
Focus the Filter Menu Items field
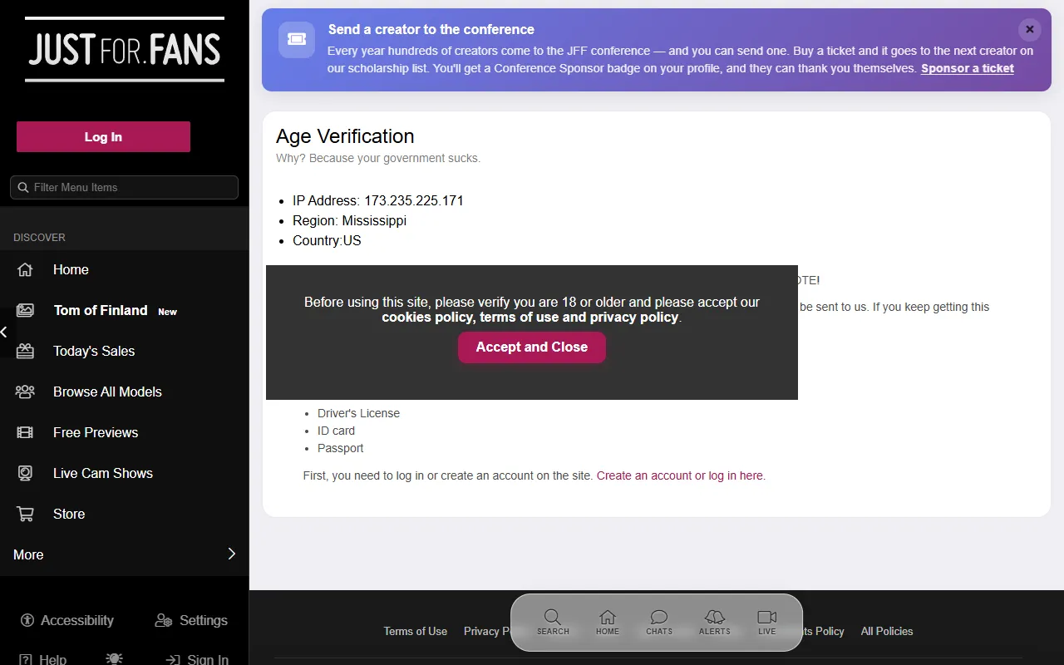coord(125,187)
